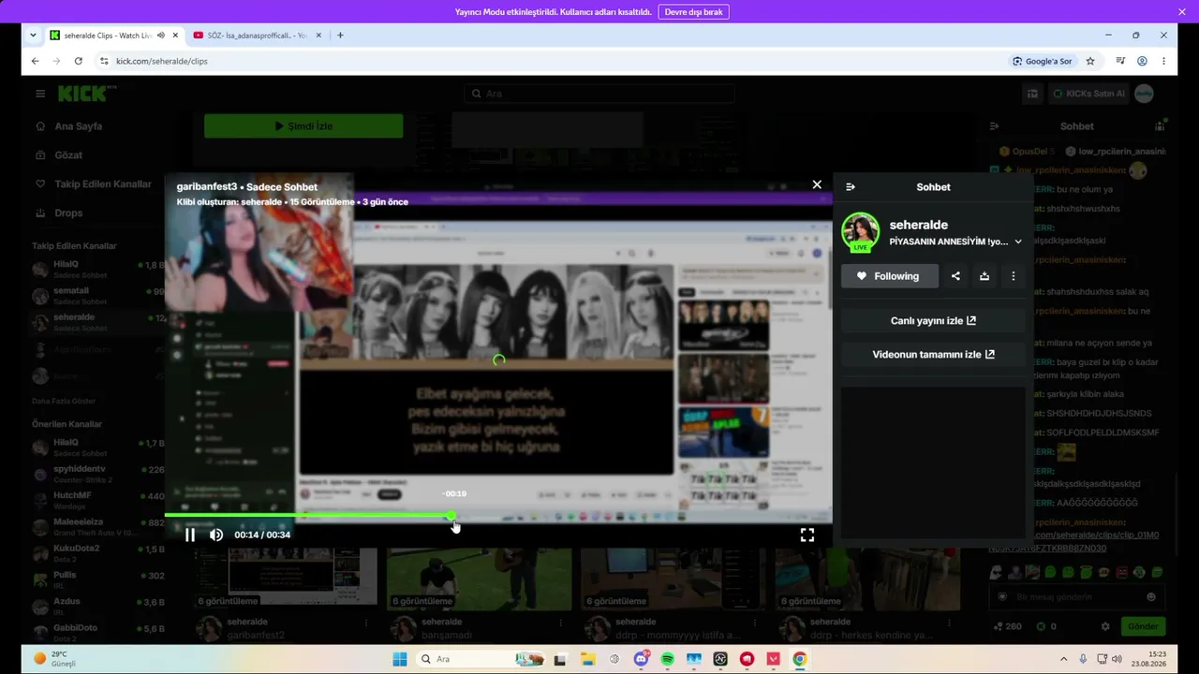Dismiss the streamer mode notification banner

coord(1182,12)
